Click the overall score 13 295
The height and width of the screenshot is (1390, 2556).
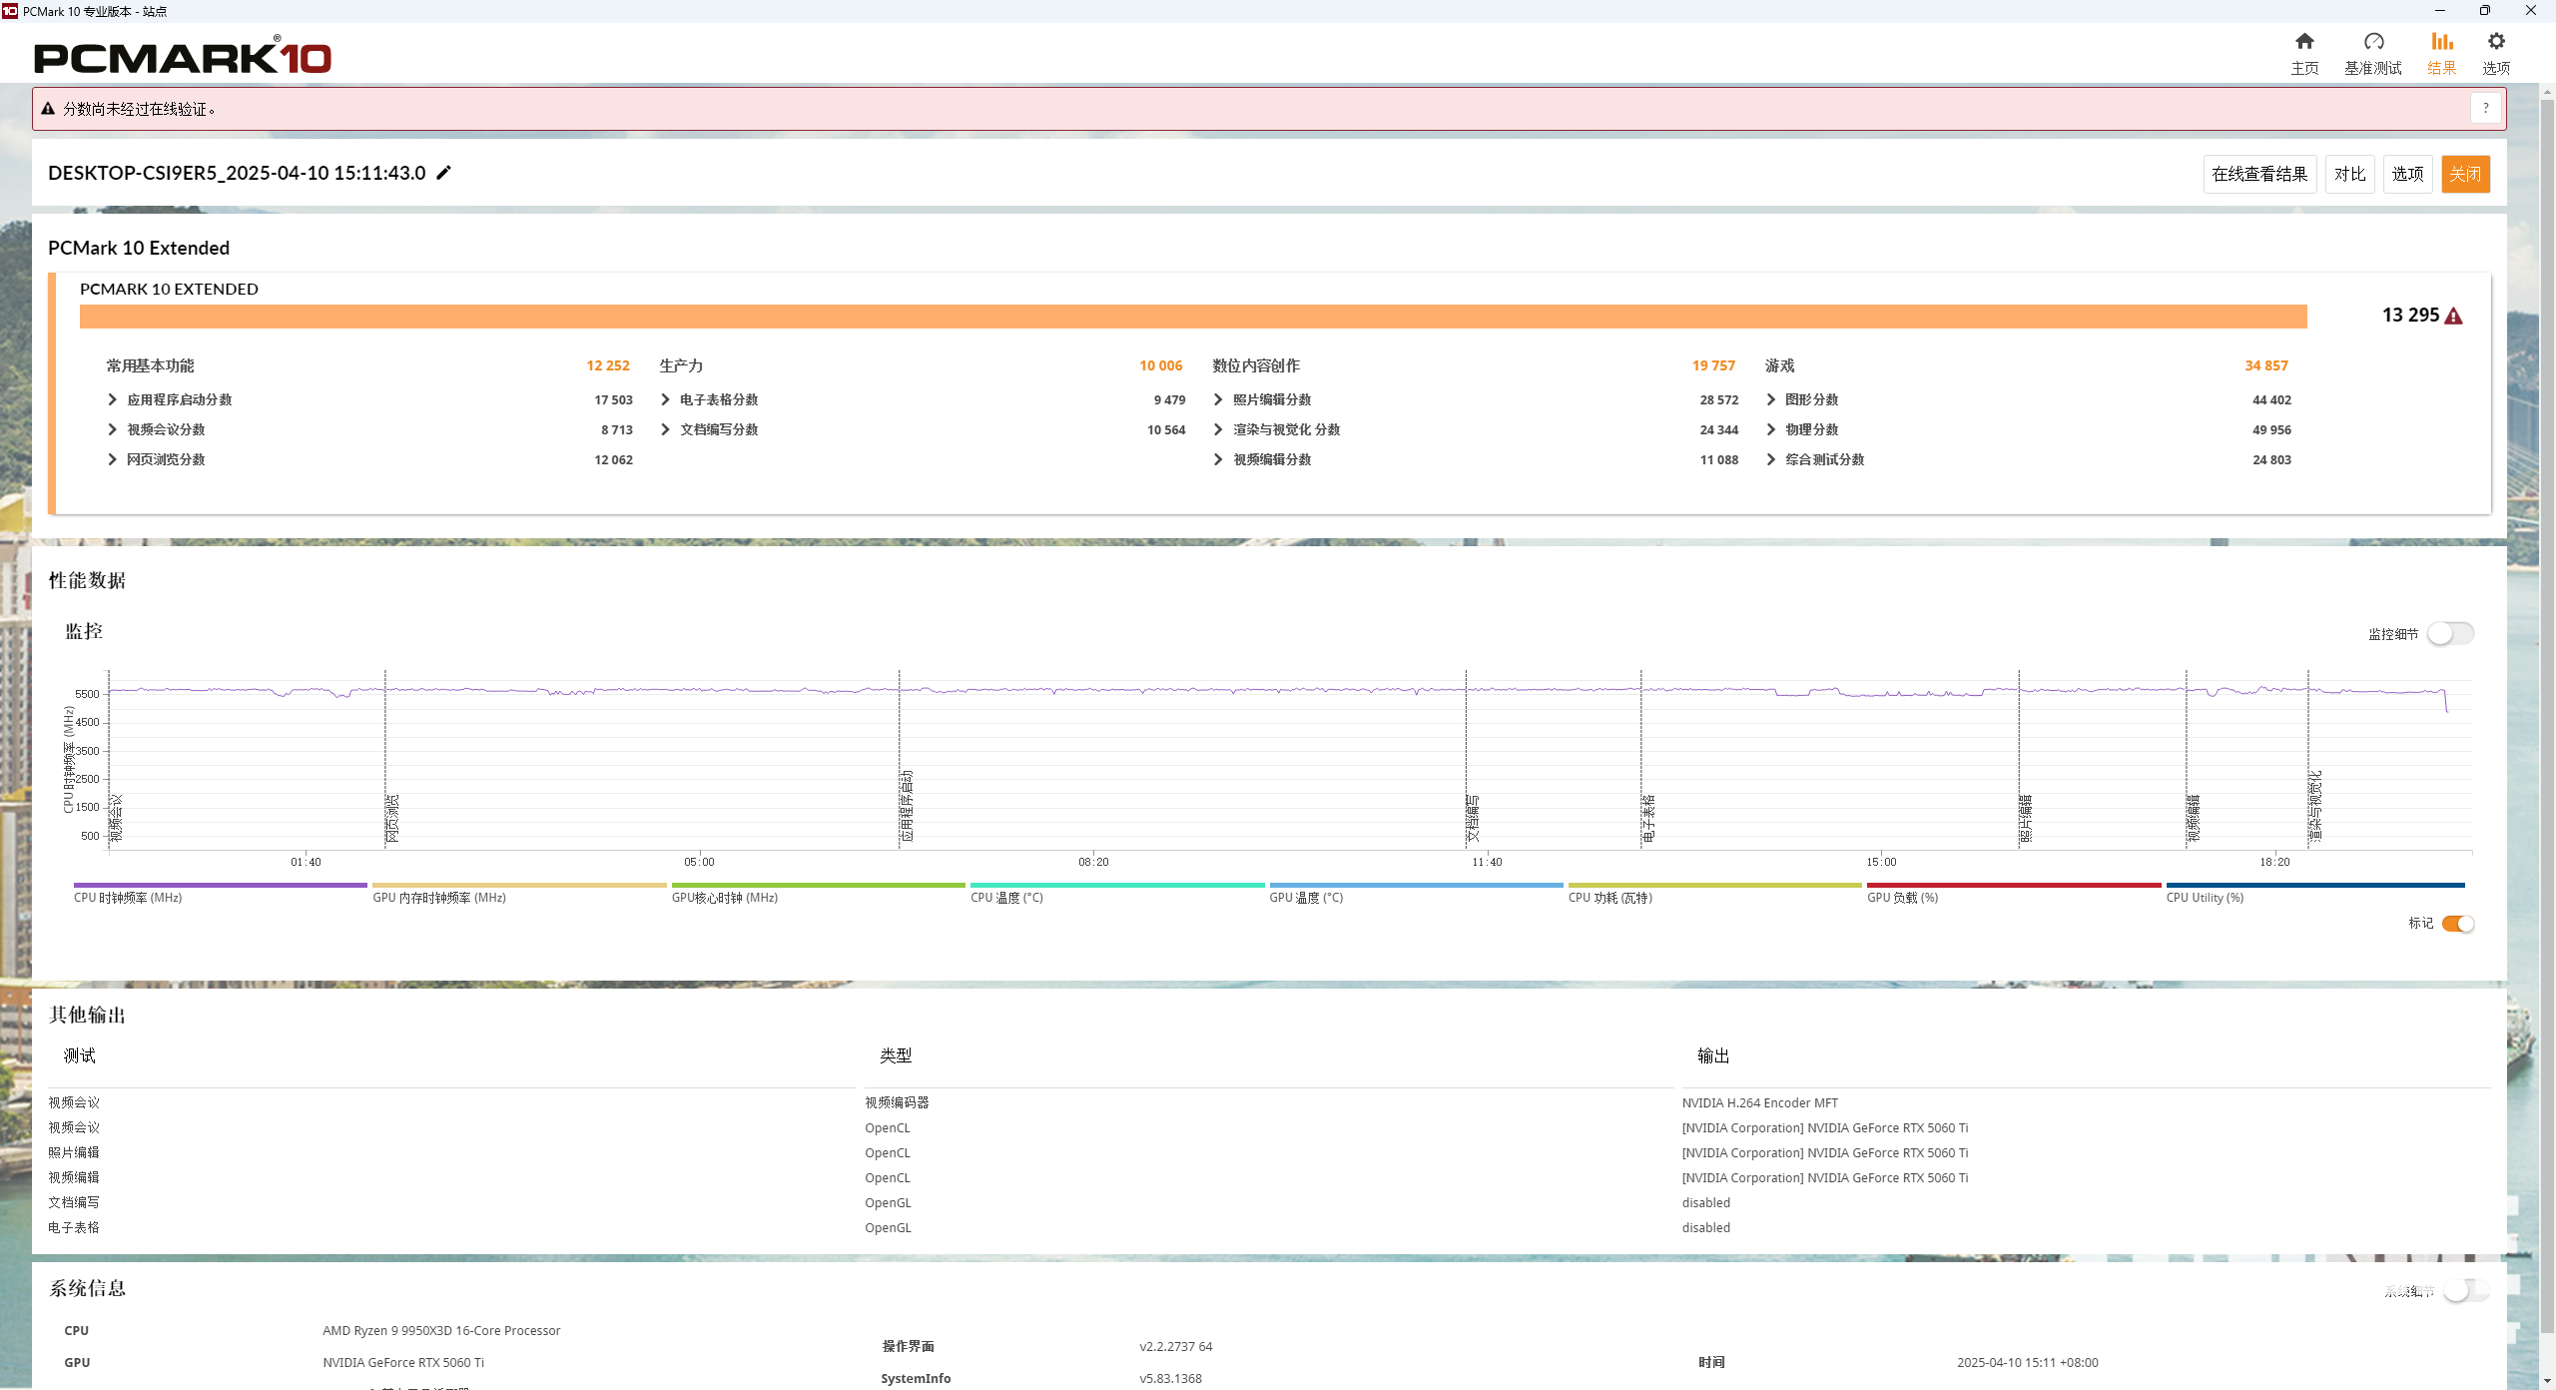(2410, 316)
